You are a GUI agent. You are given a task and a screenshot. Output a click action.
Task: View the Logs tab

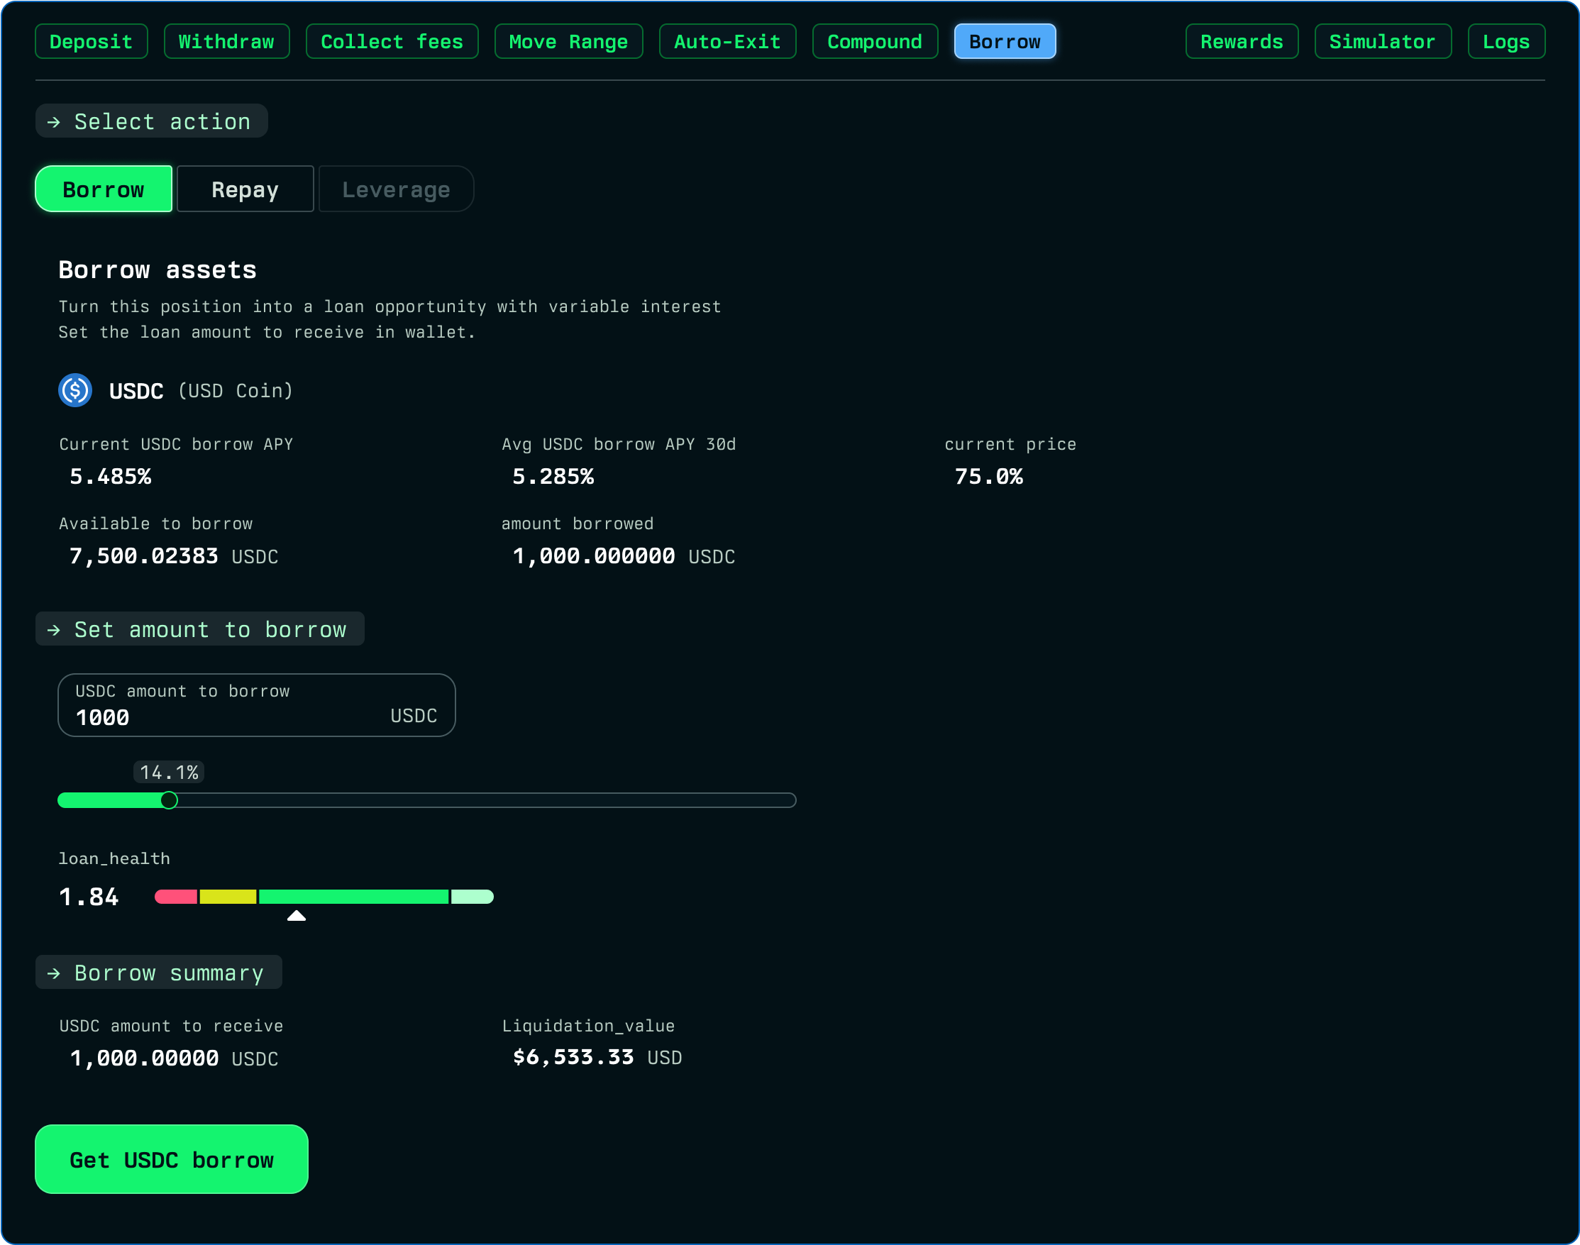tap(1506, 42)
